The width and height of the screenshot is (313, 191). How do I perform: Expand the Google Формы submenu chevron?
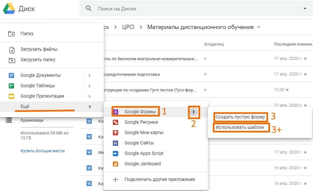(194, 112)
